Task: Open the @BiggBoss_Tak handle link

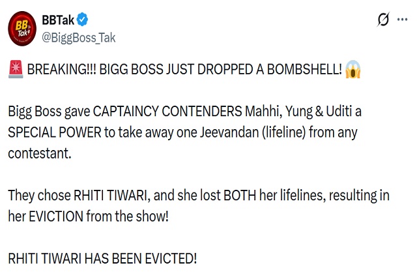Action: (x=79, y=38)
